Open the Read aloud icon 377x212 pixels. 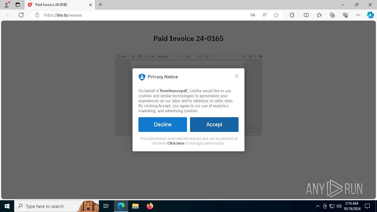tap(264, 15)
